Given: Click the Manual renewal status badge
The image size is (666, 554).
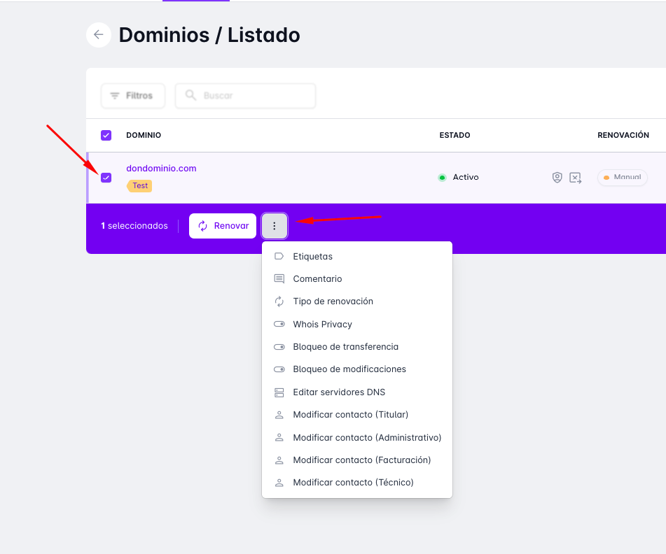Looking at the screenshot, I should click(x=622, y=178).
